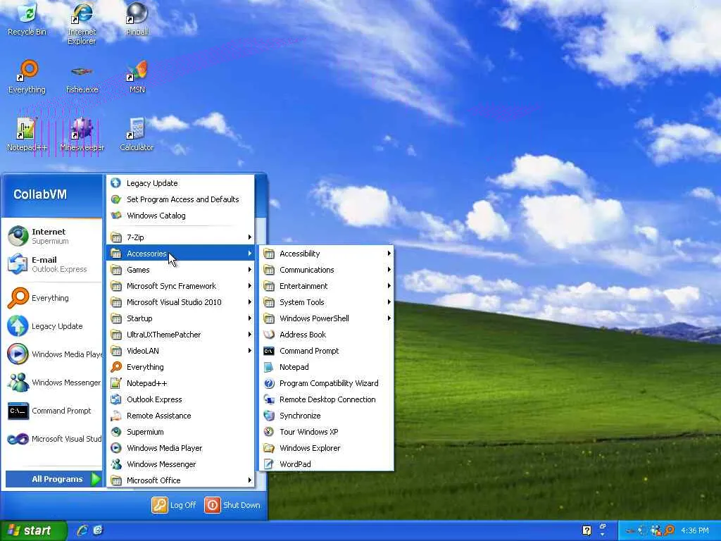
Task: Click the highlighted Accessories menu item
Action: (180, 254)
